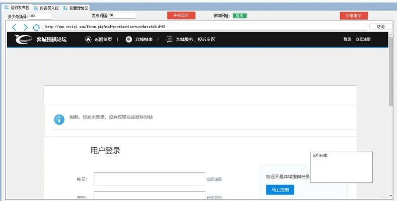Click the blue 马上注册 button
This screenshot has width=397, height=201.
[280, 189]
